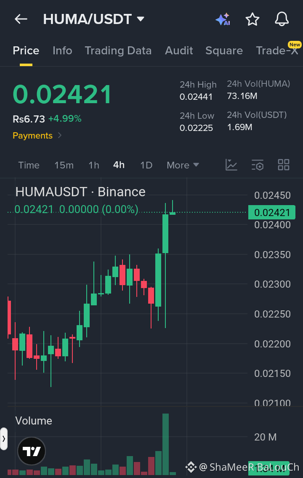The width and height of the screenshot is (303, 478).
Task: Click the 0.02300 price axis label
Action: [x=273, y=284]
